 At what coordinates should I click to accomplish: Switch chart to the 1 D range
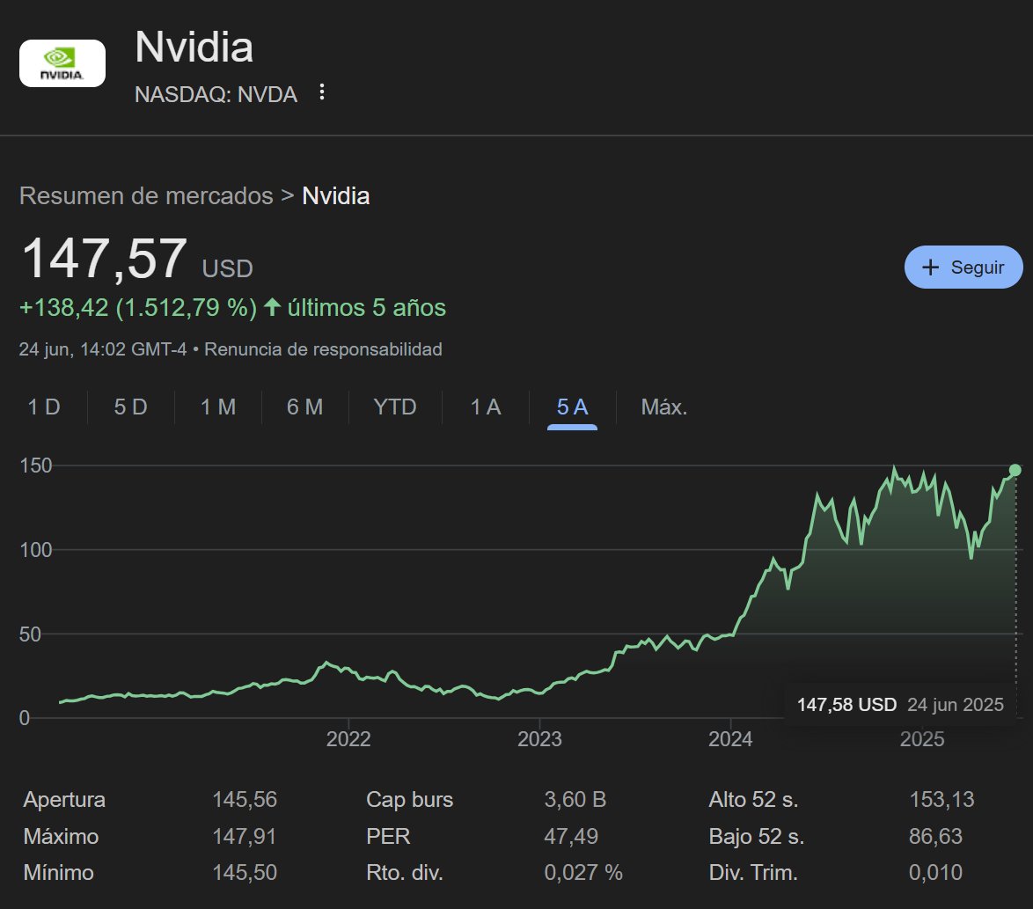click(44, 407)
